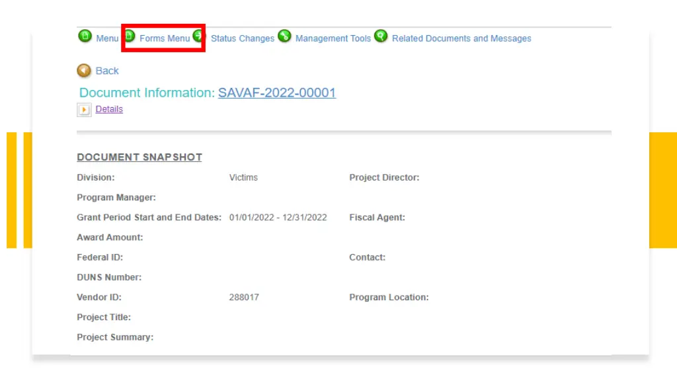Click the green Menu icon
Screen dimensions: 677x381
pyautogui.click(x=85, y=36)
